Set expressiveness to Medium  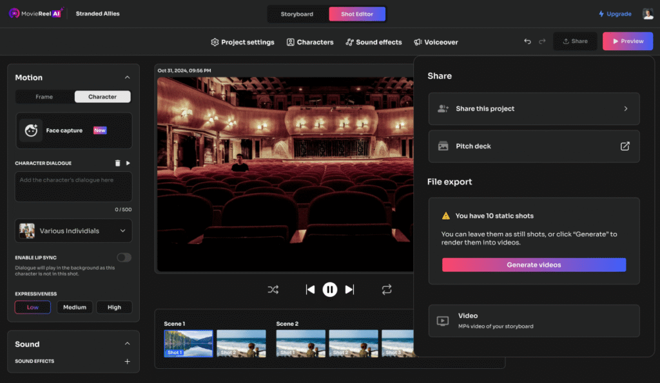[x=75, y=307]
